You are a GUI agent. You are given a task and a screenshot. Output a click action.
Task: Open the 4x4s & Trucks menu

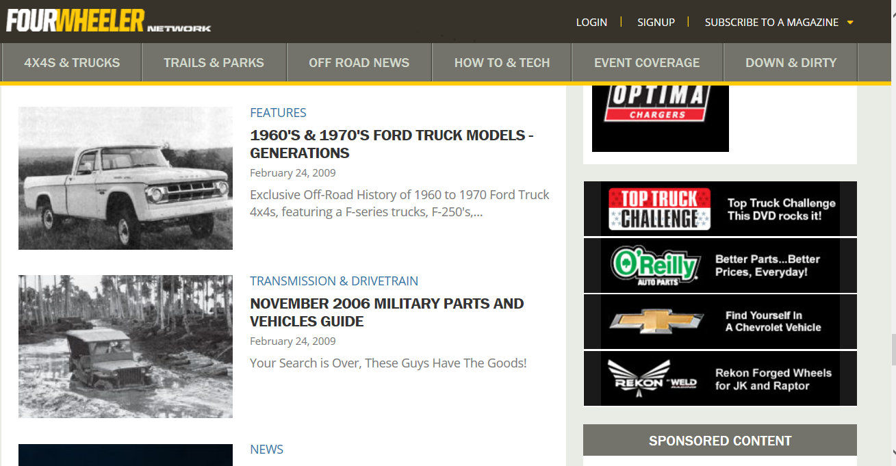(x=72, y=63)
